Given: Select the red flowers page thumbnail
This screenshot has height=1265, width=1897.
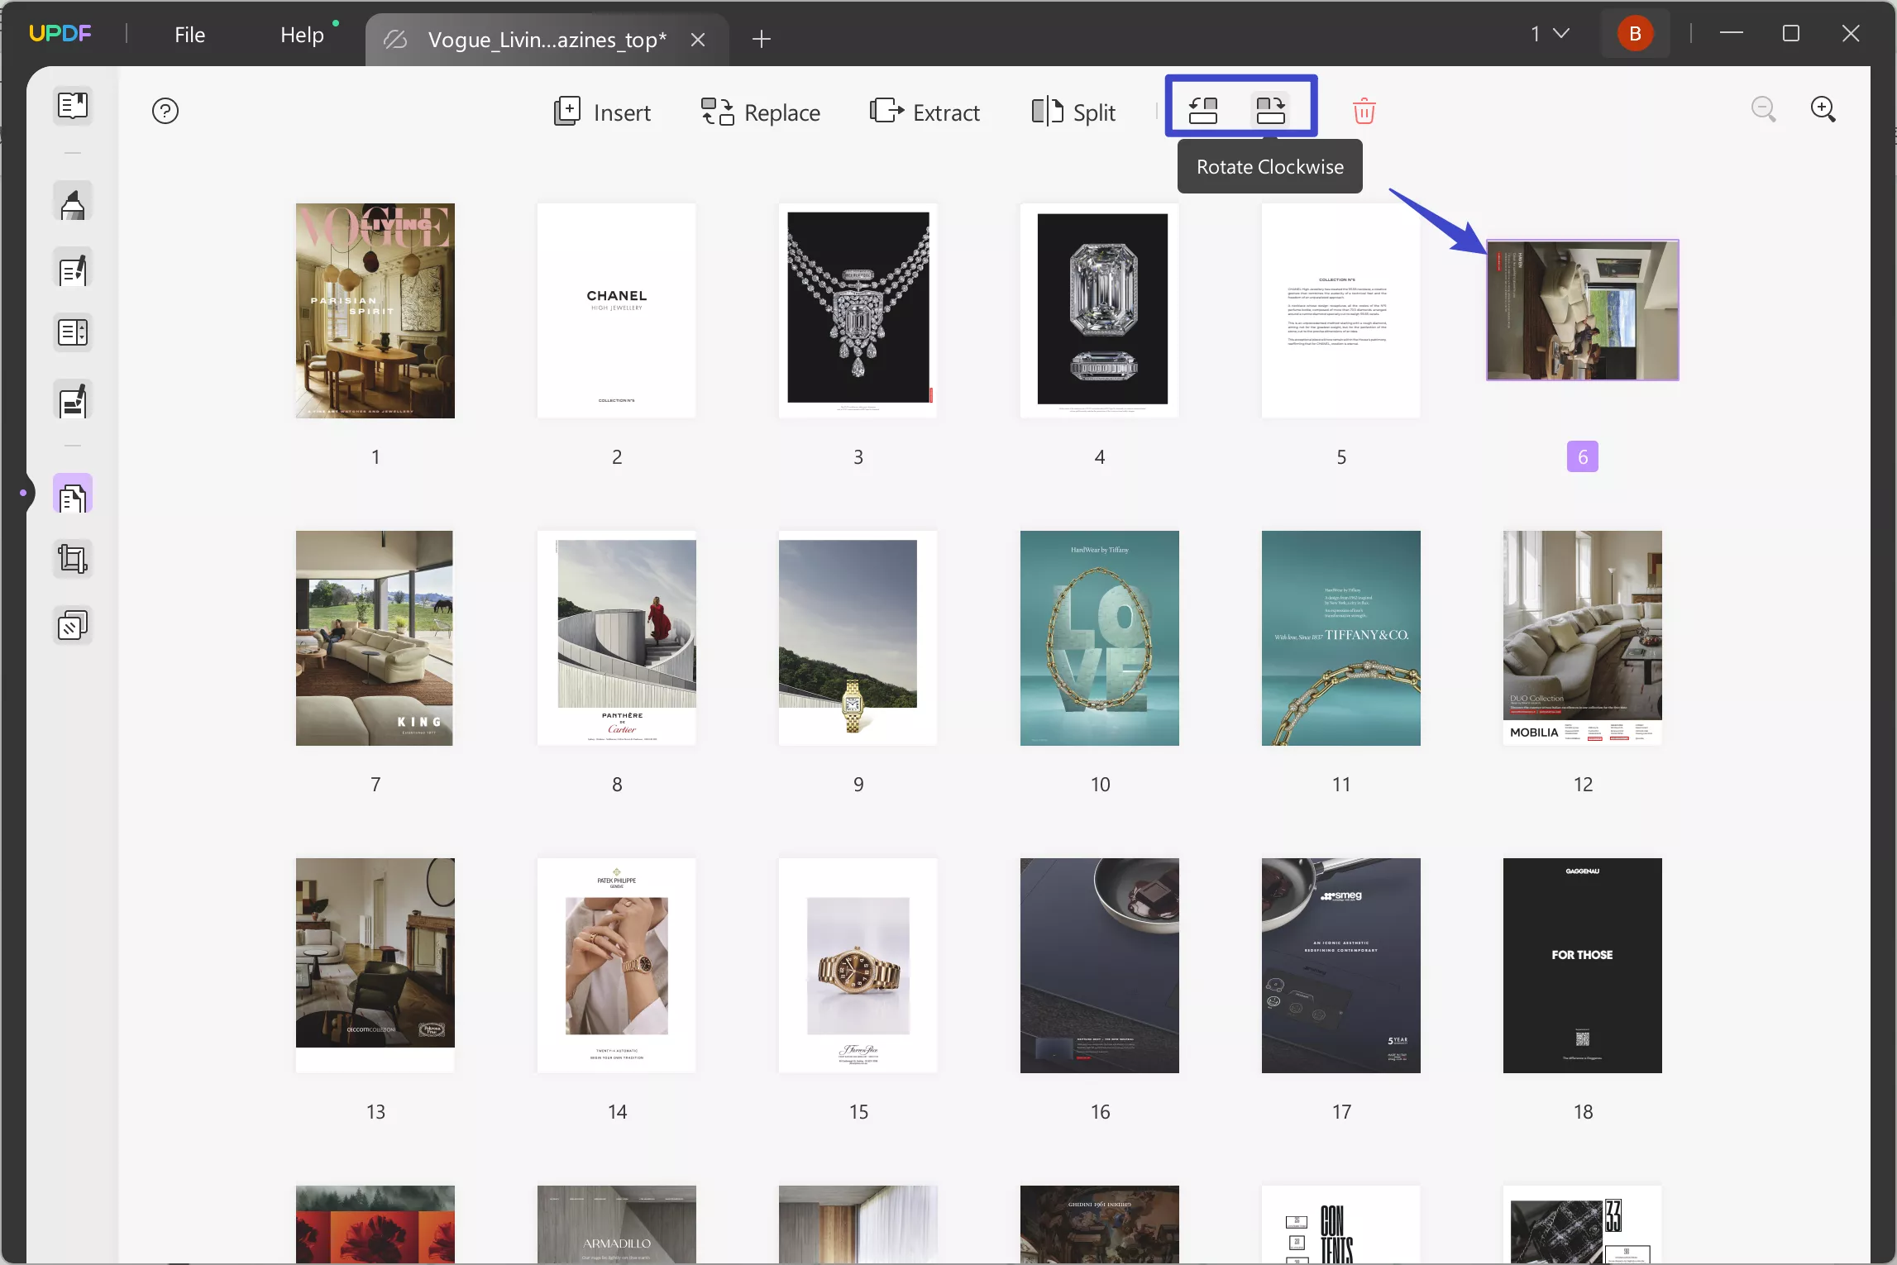Looking at the screenshot, I should 375,1224.
